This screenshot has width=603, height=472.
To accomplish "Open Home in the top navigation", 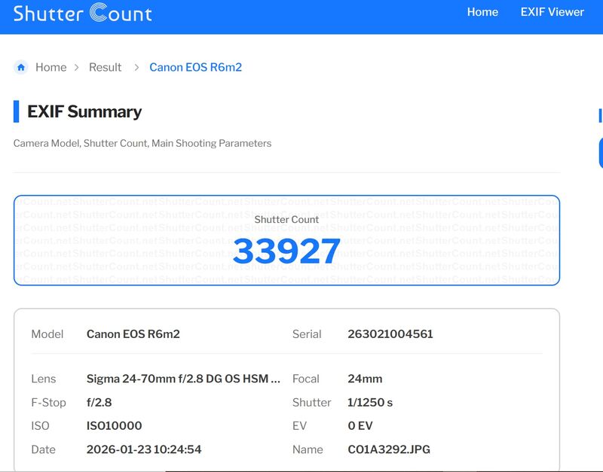I will tap(482, 12).
